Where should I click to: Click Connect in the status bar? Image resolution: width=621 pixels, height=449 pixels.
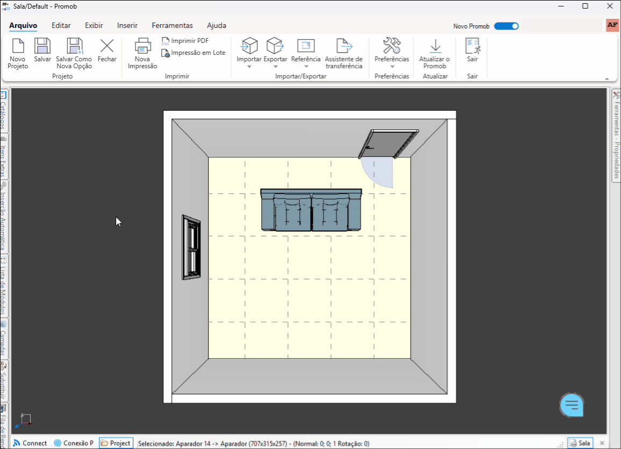[x=30, y=443]
